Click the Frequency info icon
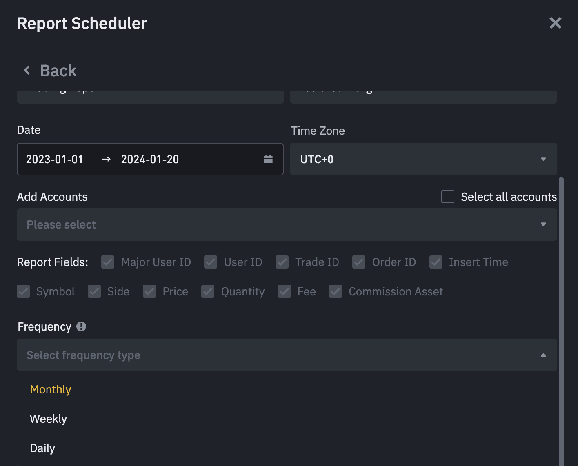This screenshot has height=466, width=578. click(81, 326)
